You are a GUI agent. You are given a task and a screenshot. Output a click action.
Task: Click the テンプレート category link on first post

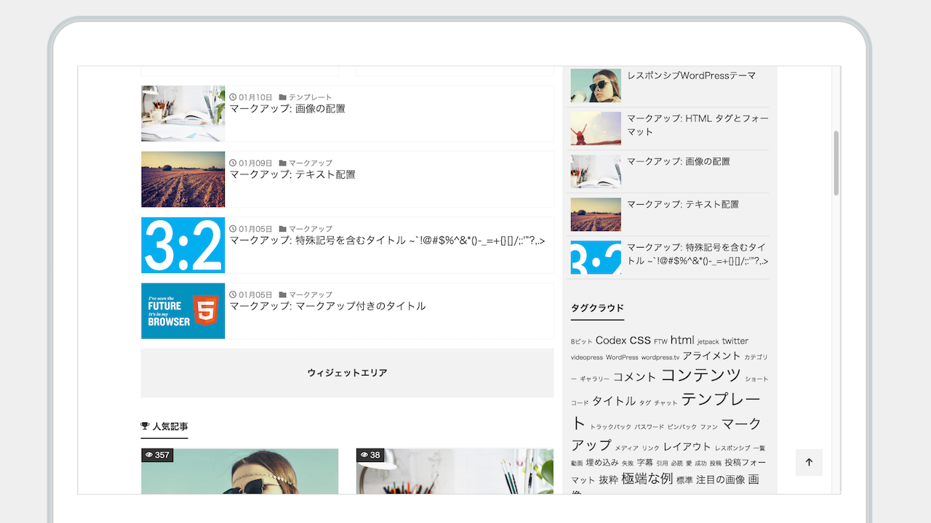pyautogui.click(x=310, y=97)
